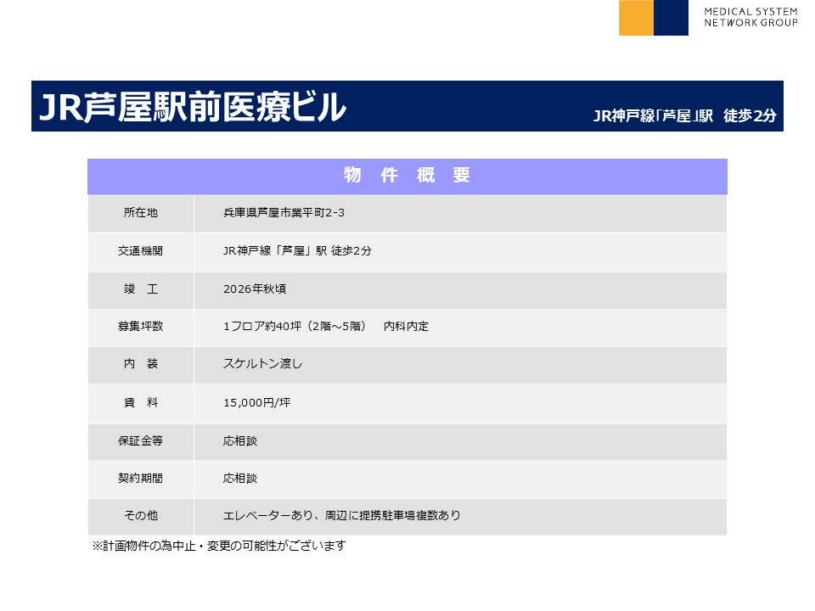Click the rent value 15,000円/坪

coord(256,403)
